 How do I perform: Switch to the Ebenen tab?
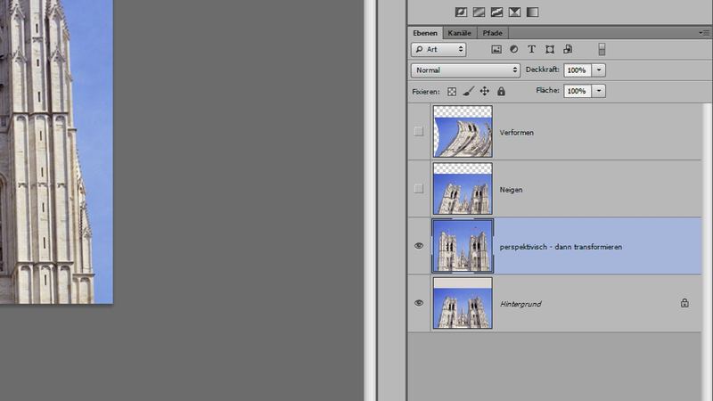[x=425, y=33]
